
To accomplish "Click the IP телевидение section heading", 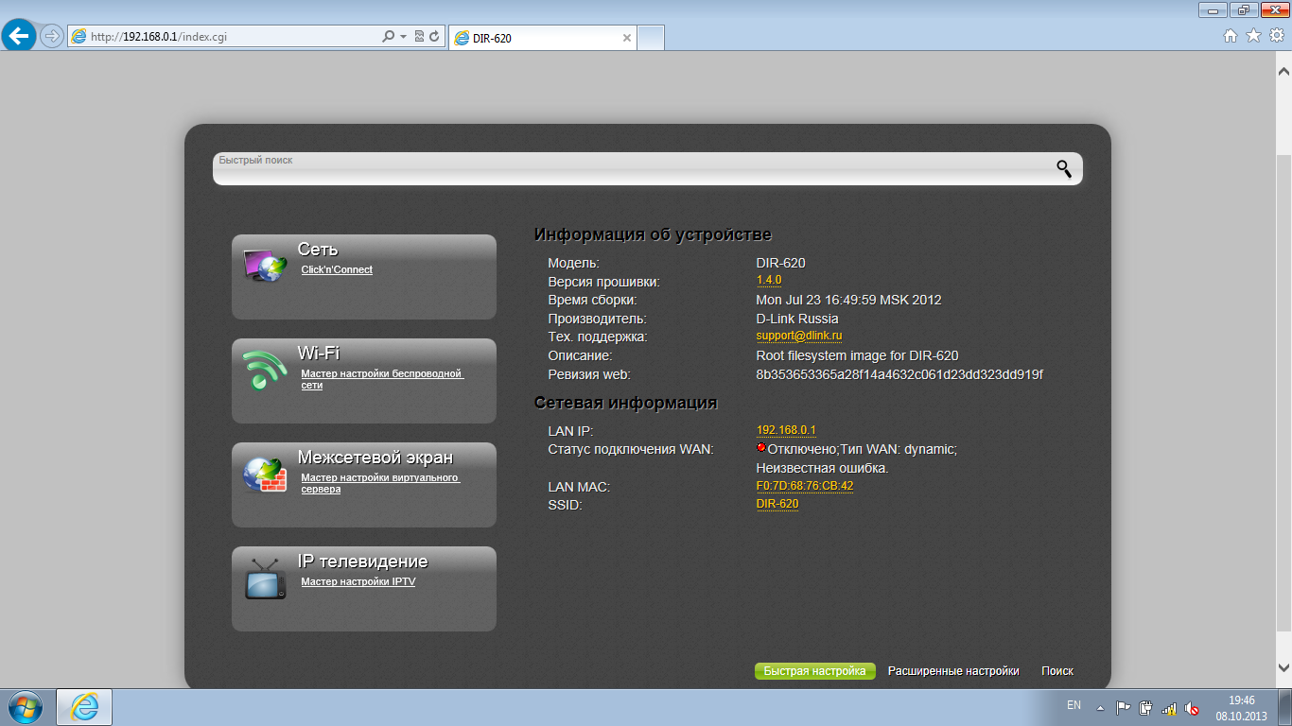I will 363,562.
